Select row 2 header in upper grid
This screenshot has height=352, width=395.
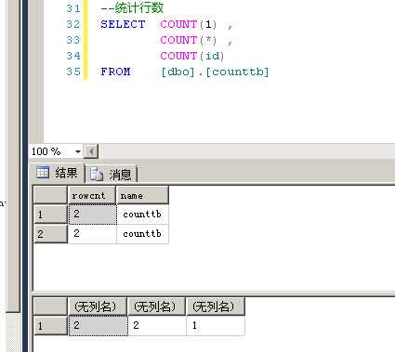click(x=50, y=234)
